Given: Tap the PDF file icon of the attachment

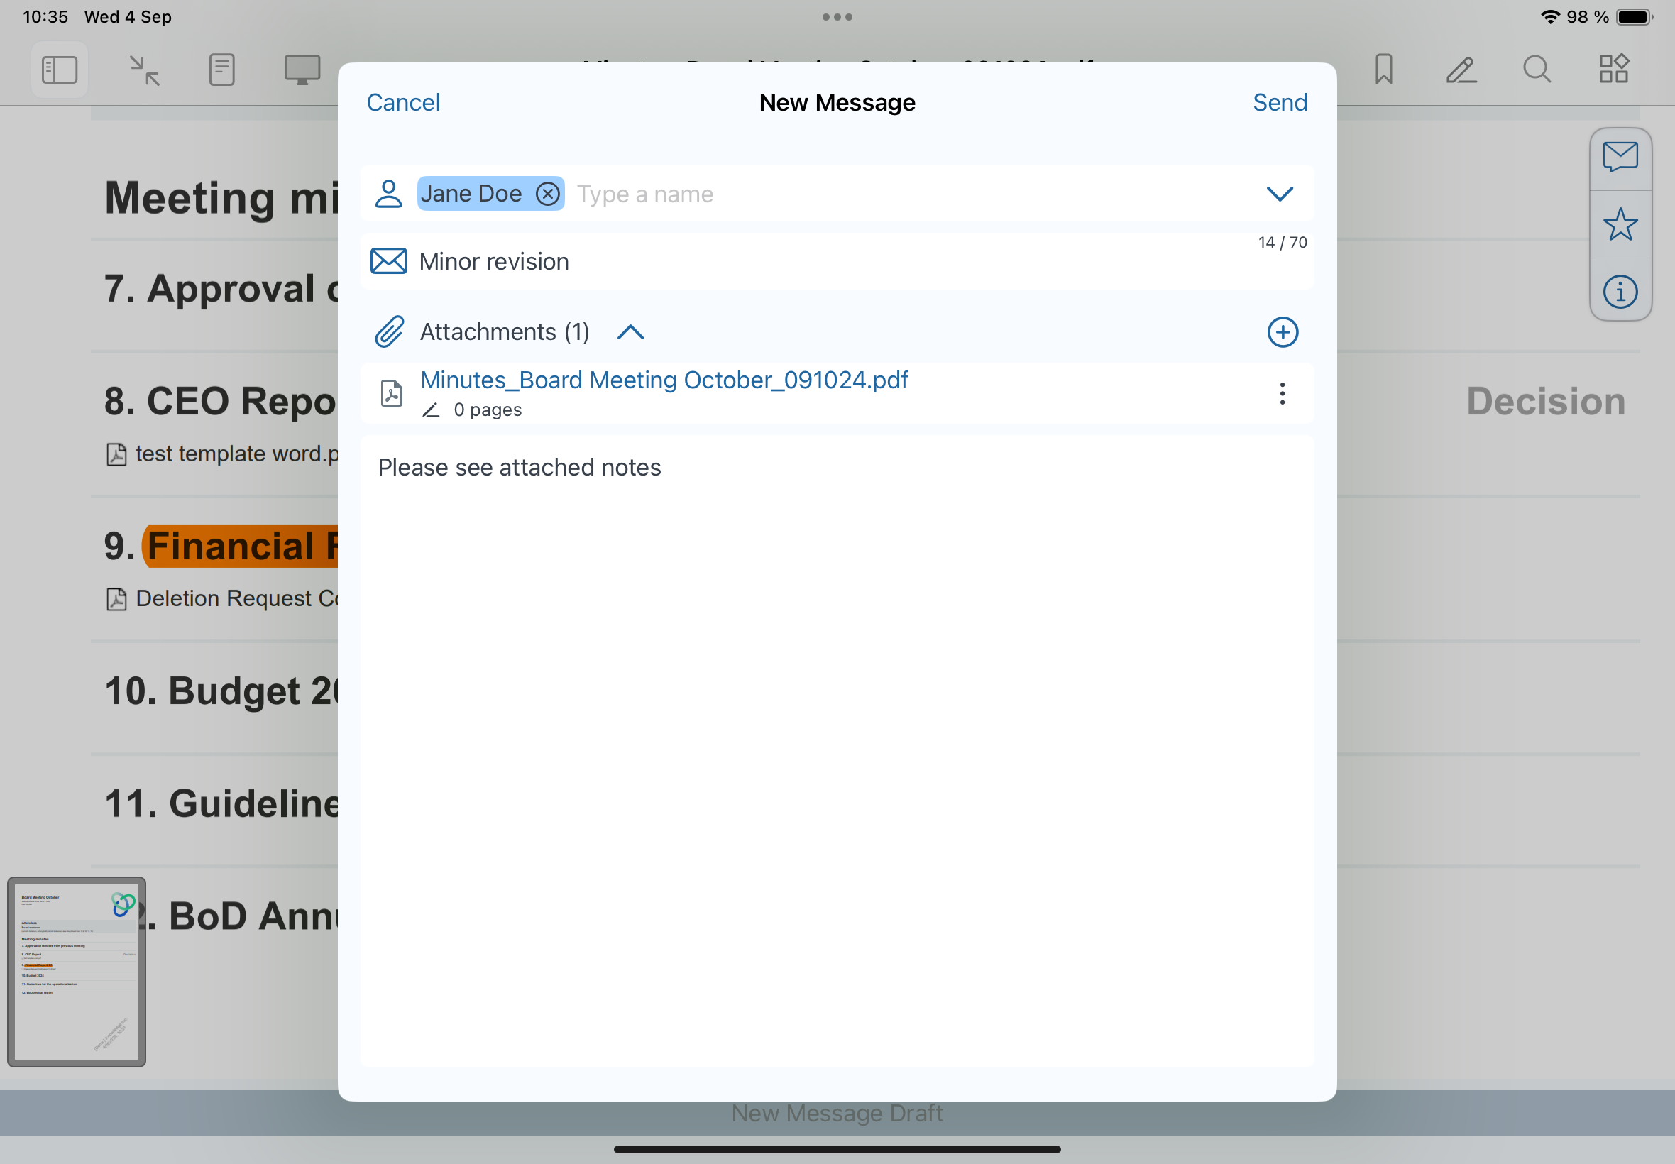Looking at the screenshot, I should click(392, 394).
